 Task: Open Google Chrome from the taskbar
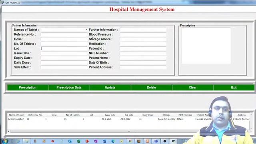[130, 141]
